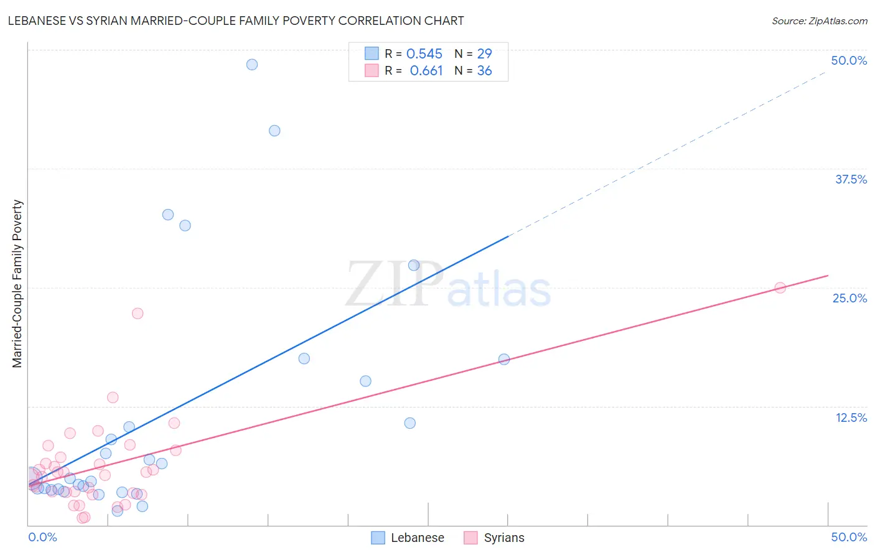This screenshot has width=875, height=555.
Task: Click the 37.5% y-axis label
Action: [x=851, y=179]
